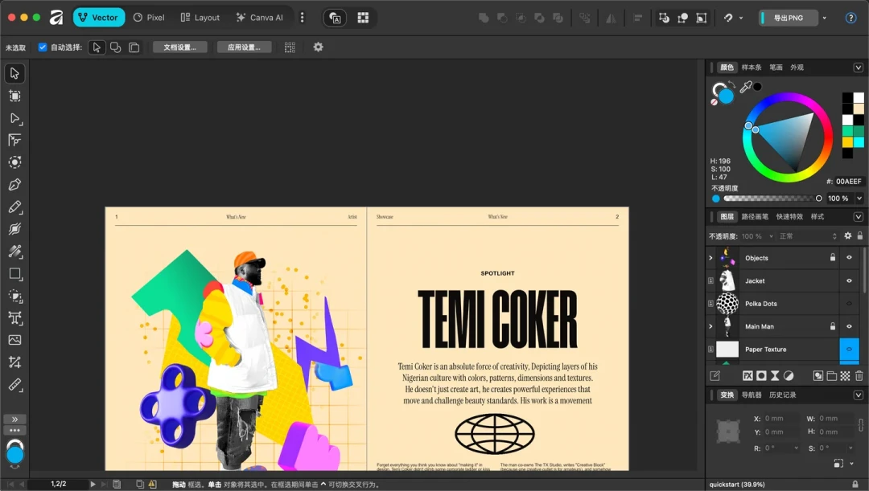Image resolution: width=869 pixels, height=491 pixels.
Task: Click context toolbar gear icon
Action: pyautogui.click(x=318, y=47)
